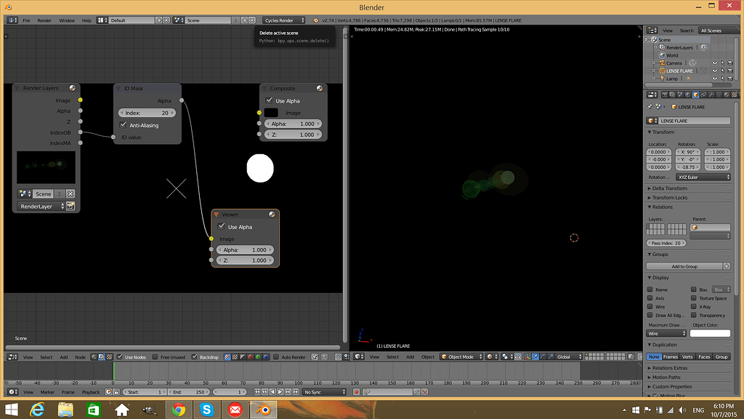Show alpha channel backdrop in node editor
This screenshot has width=744, height=419.
pyautogui.click(x=242, y=356)
